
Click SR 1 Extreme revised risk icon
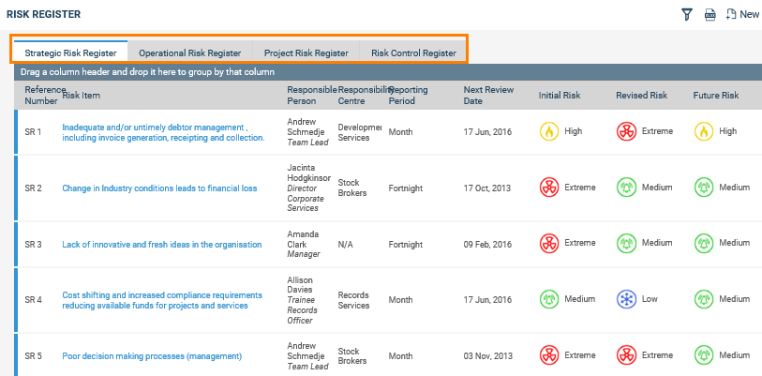click(x=625, y=131)
